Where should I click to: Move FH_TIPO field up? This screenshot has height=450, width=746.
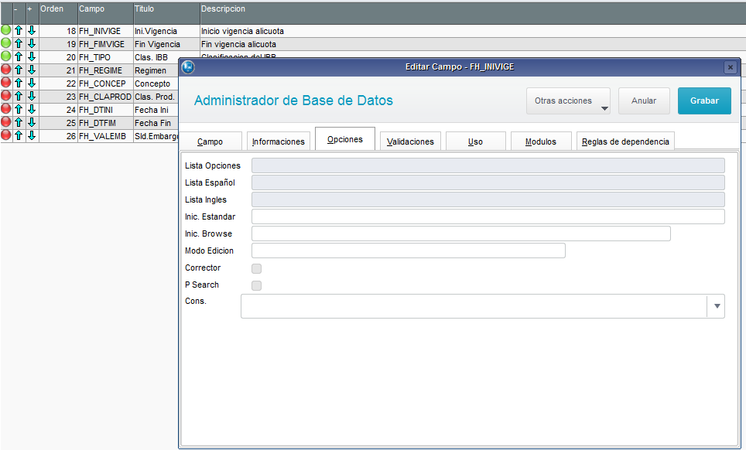tap(19, 56)
